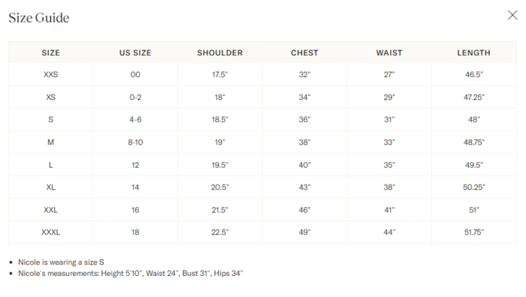Select the XXXL size row label

[50, 232]
